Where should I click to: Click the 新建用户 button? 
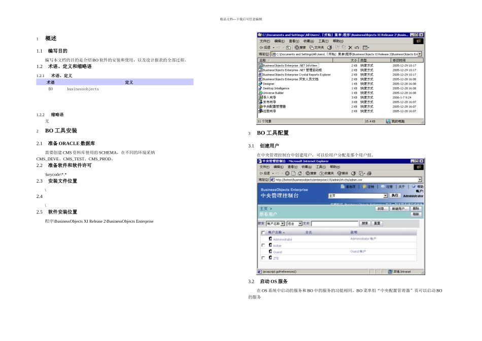(399, 209)
